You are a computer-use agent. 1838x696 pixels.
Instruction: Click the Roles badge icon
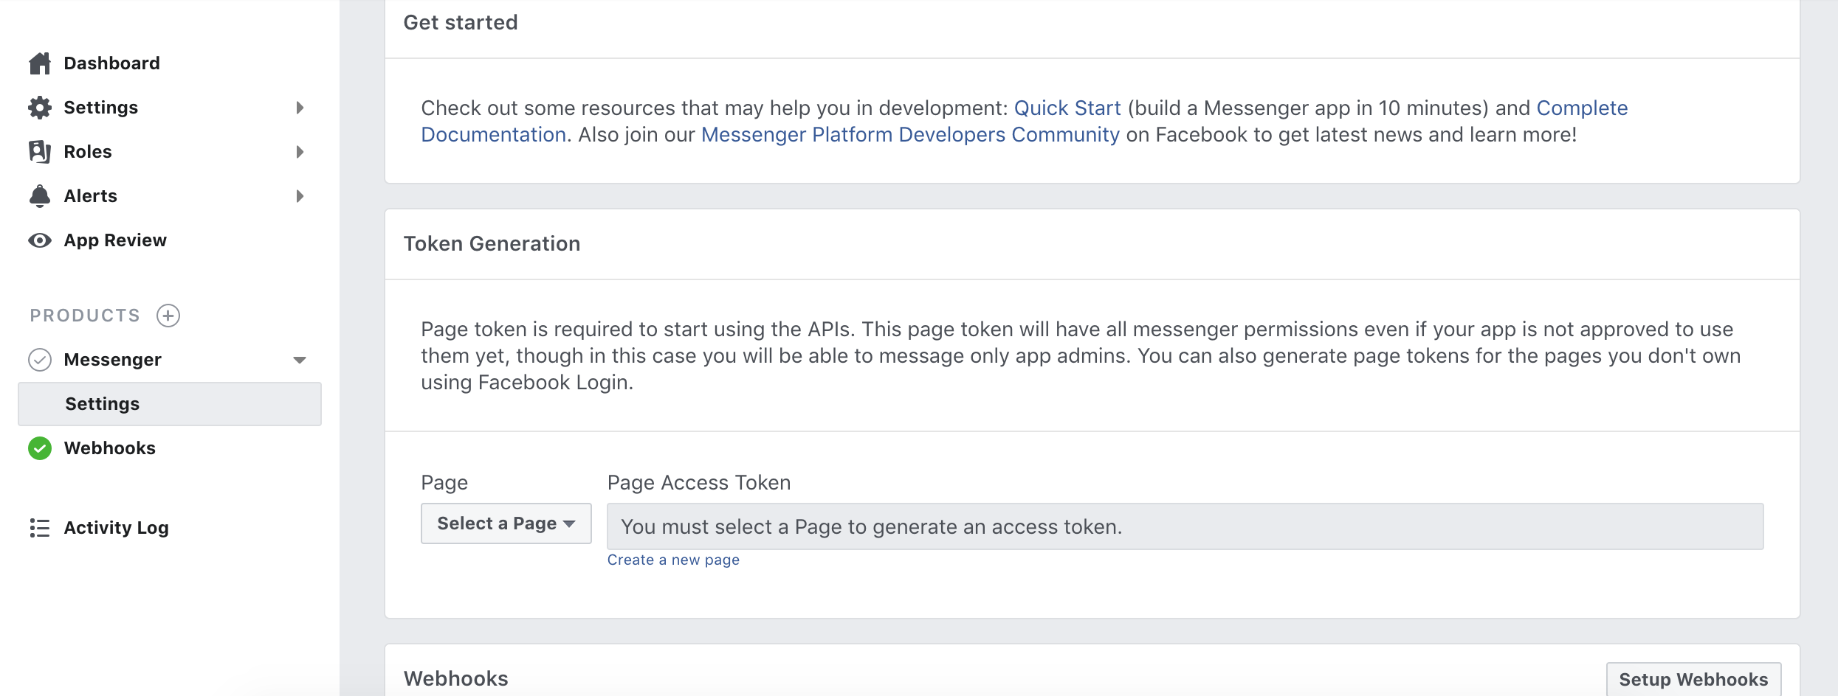40,152
